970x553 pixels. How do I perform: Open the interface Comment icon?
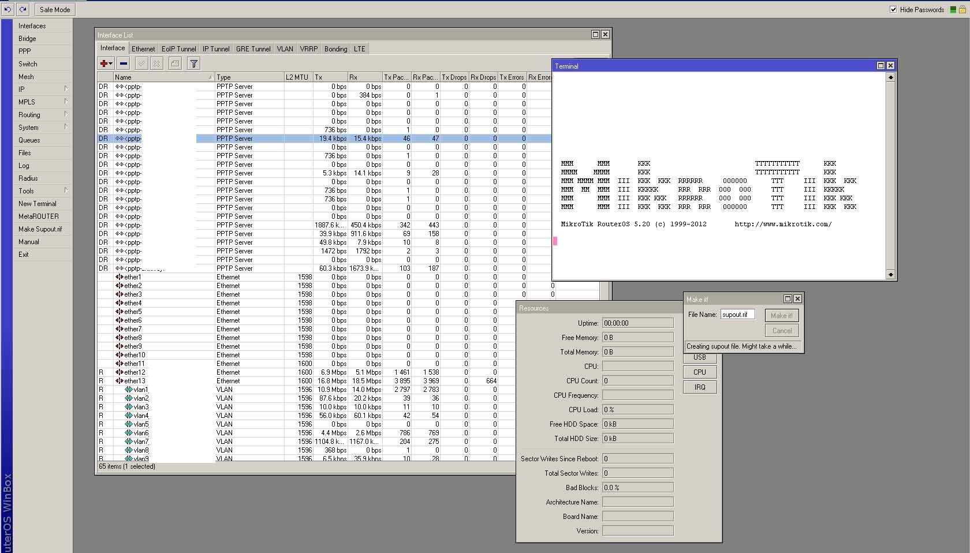(175, 63)
